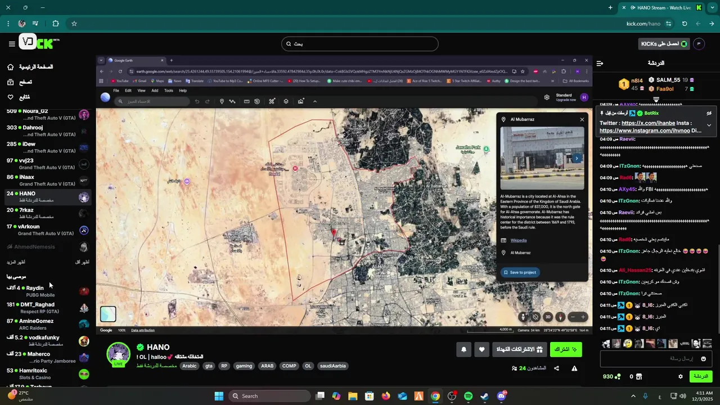
Task: Click the report warning triangle icon
Action: (574, 368)
